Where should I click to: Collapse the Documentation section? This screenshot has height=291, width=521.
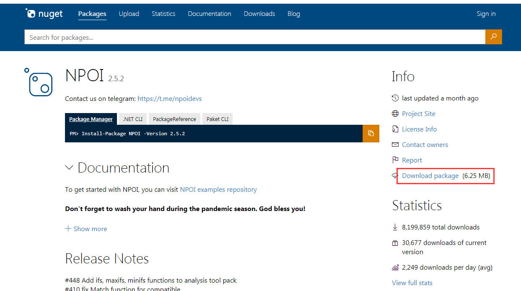tap(69, 167)
